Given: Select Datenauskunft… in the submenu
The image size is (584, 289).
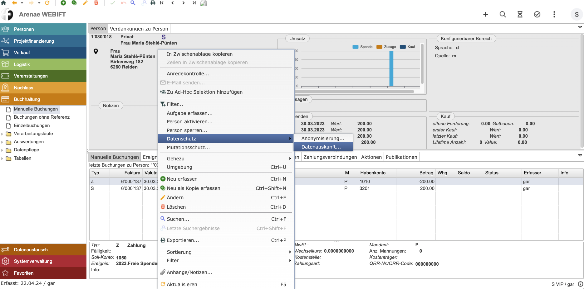Looking at the screenshot, I should point(321,147).
